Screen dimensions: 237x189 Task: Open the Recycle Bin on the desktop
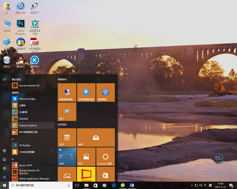[x=7, y=60]
